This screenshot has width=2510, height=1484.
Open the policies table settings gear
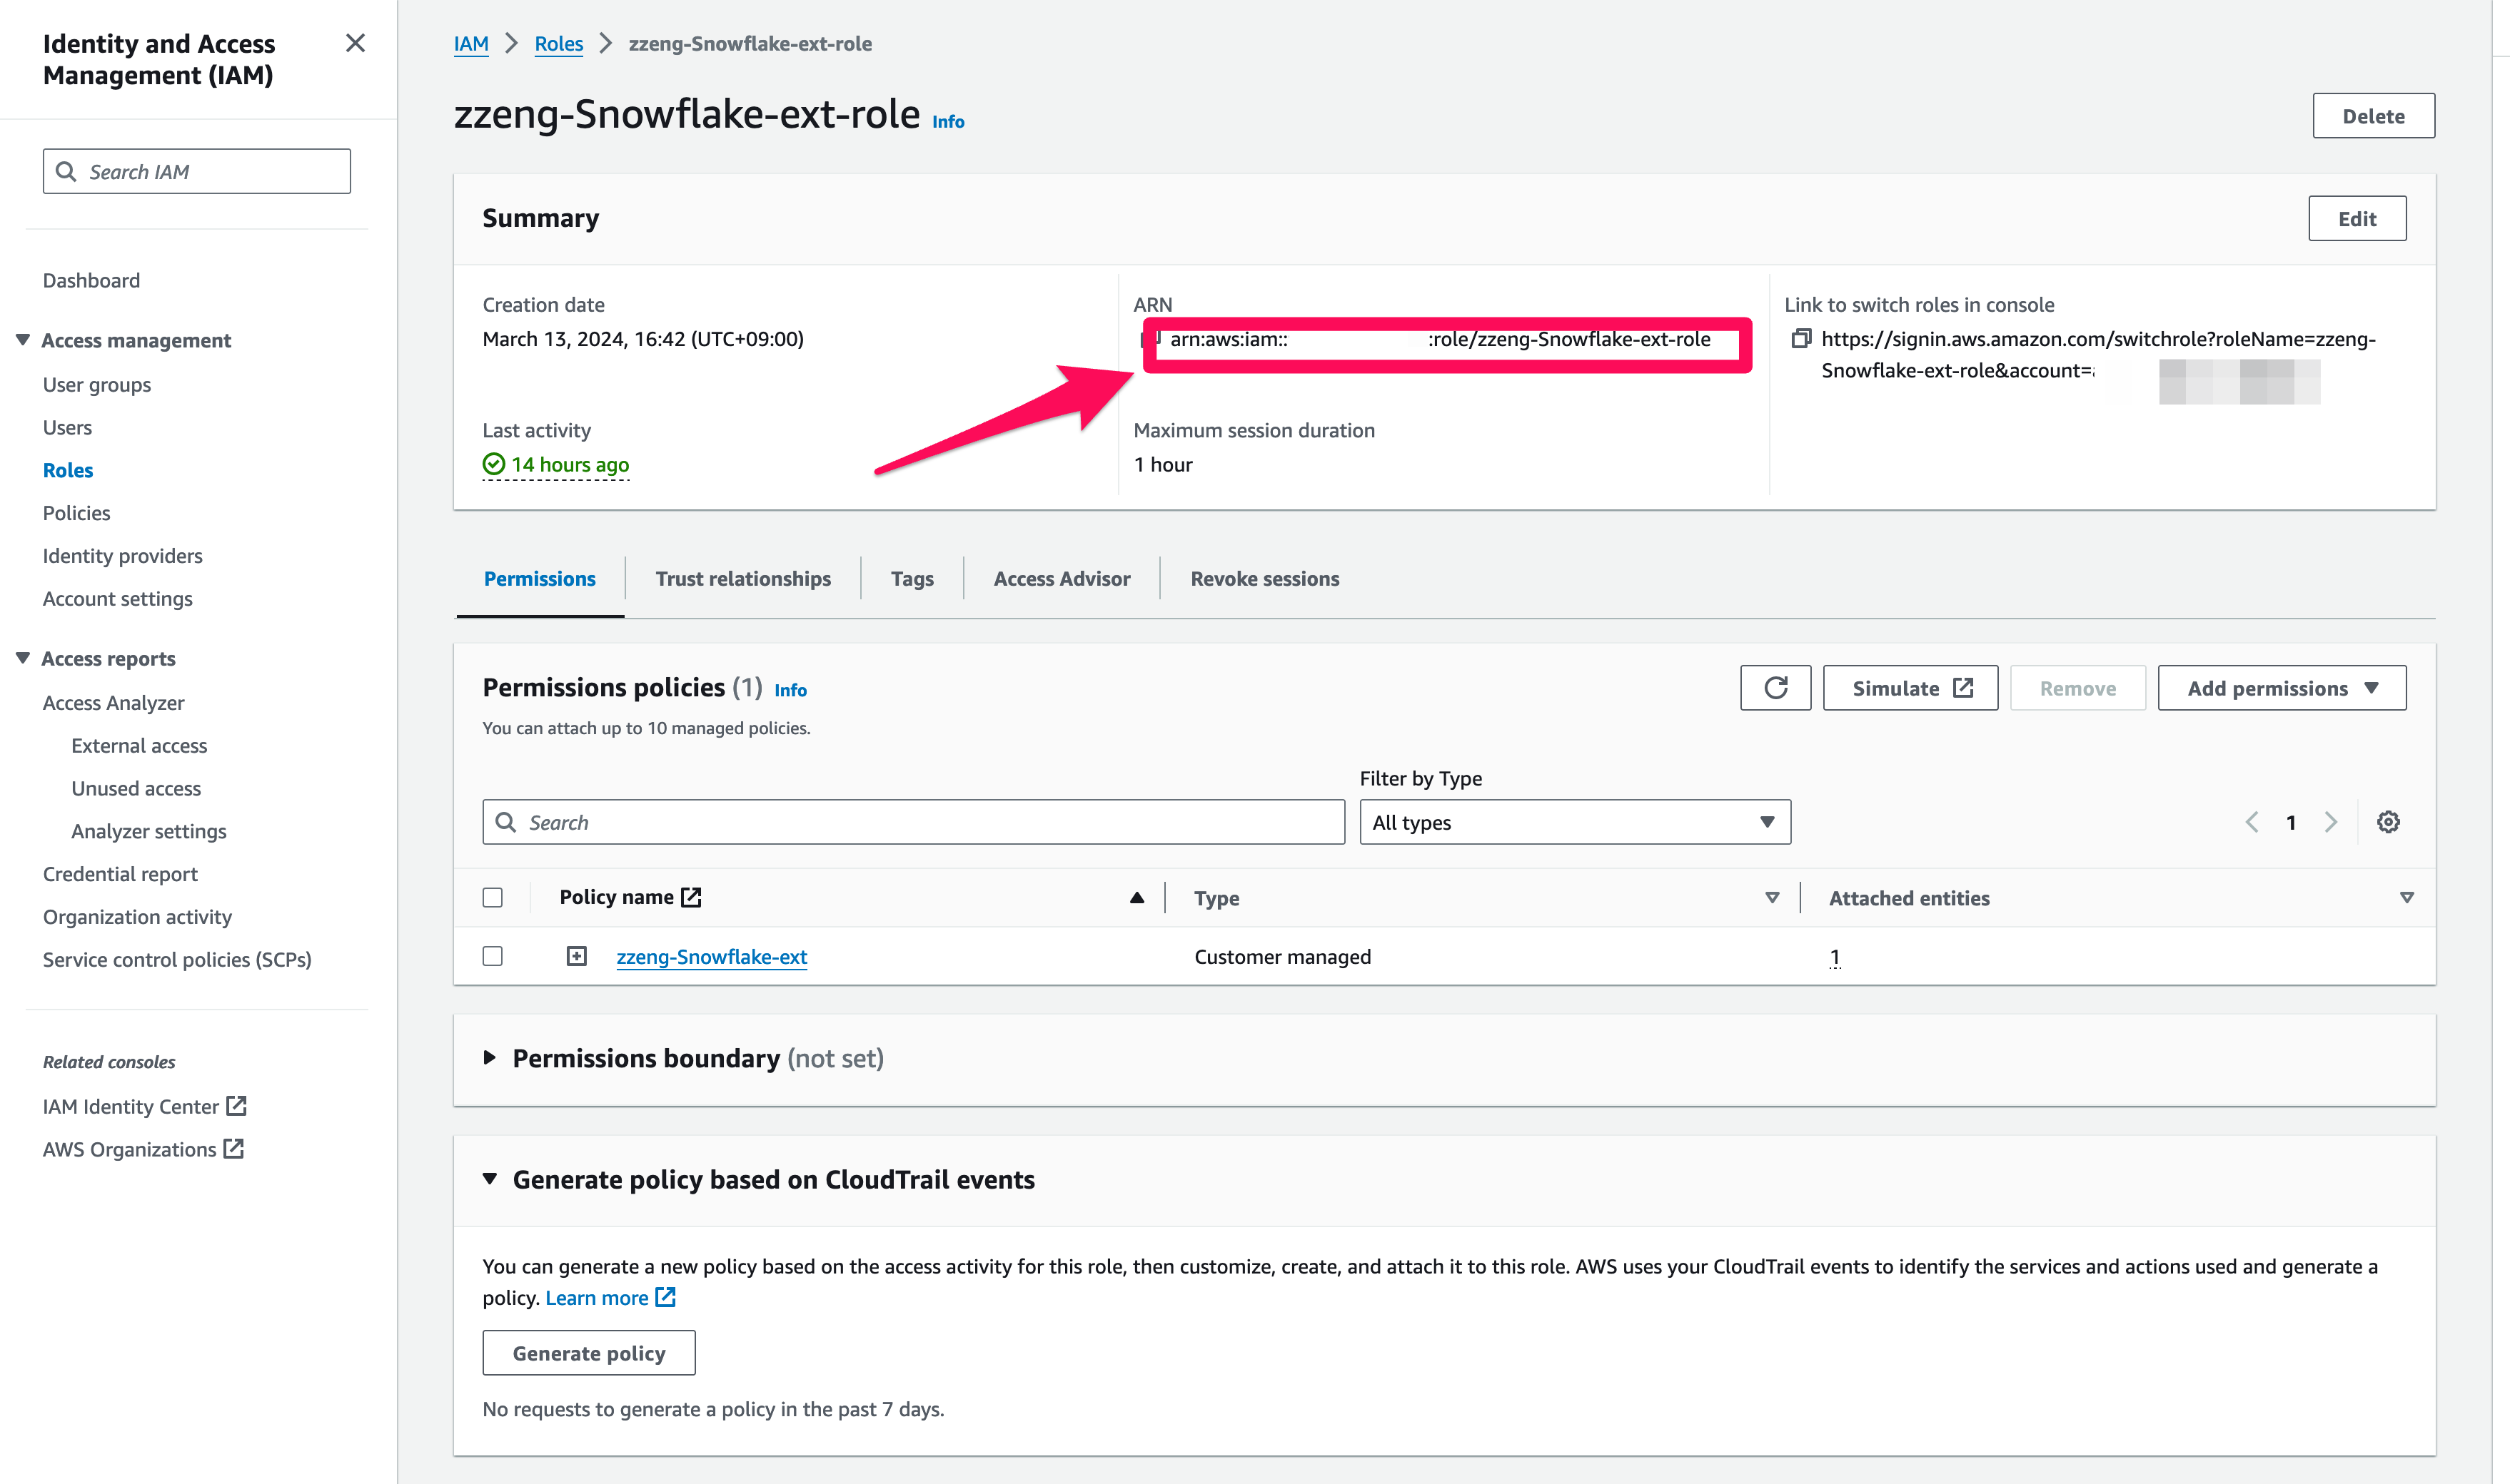tap(2389, 821)
